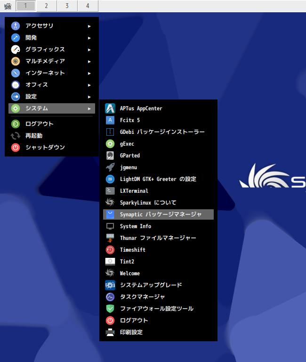
Task: Open the 開発 menu category
Action: (x=52, y=38)
